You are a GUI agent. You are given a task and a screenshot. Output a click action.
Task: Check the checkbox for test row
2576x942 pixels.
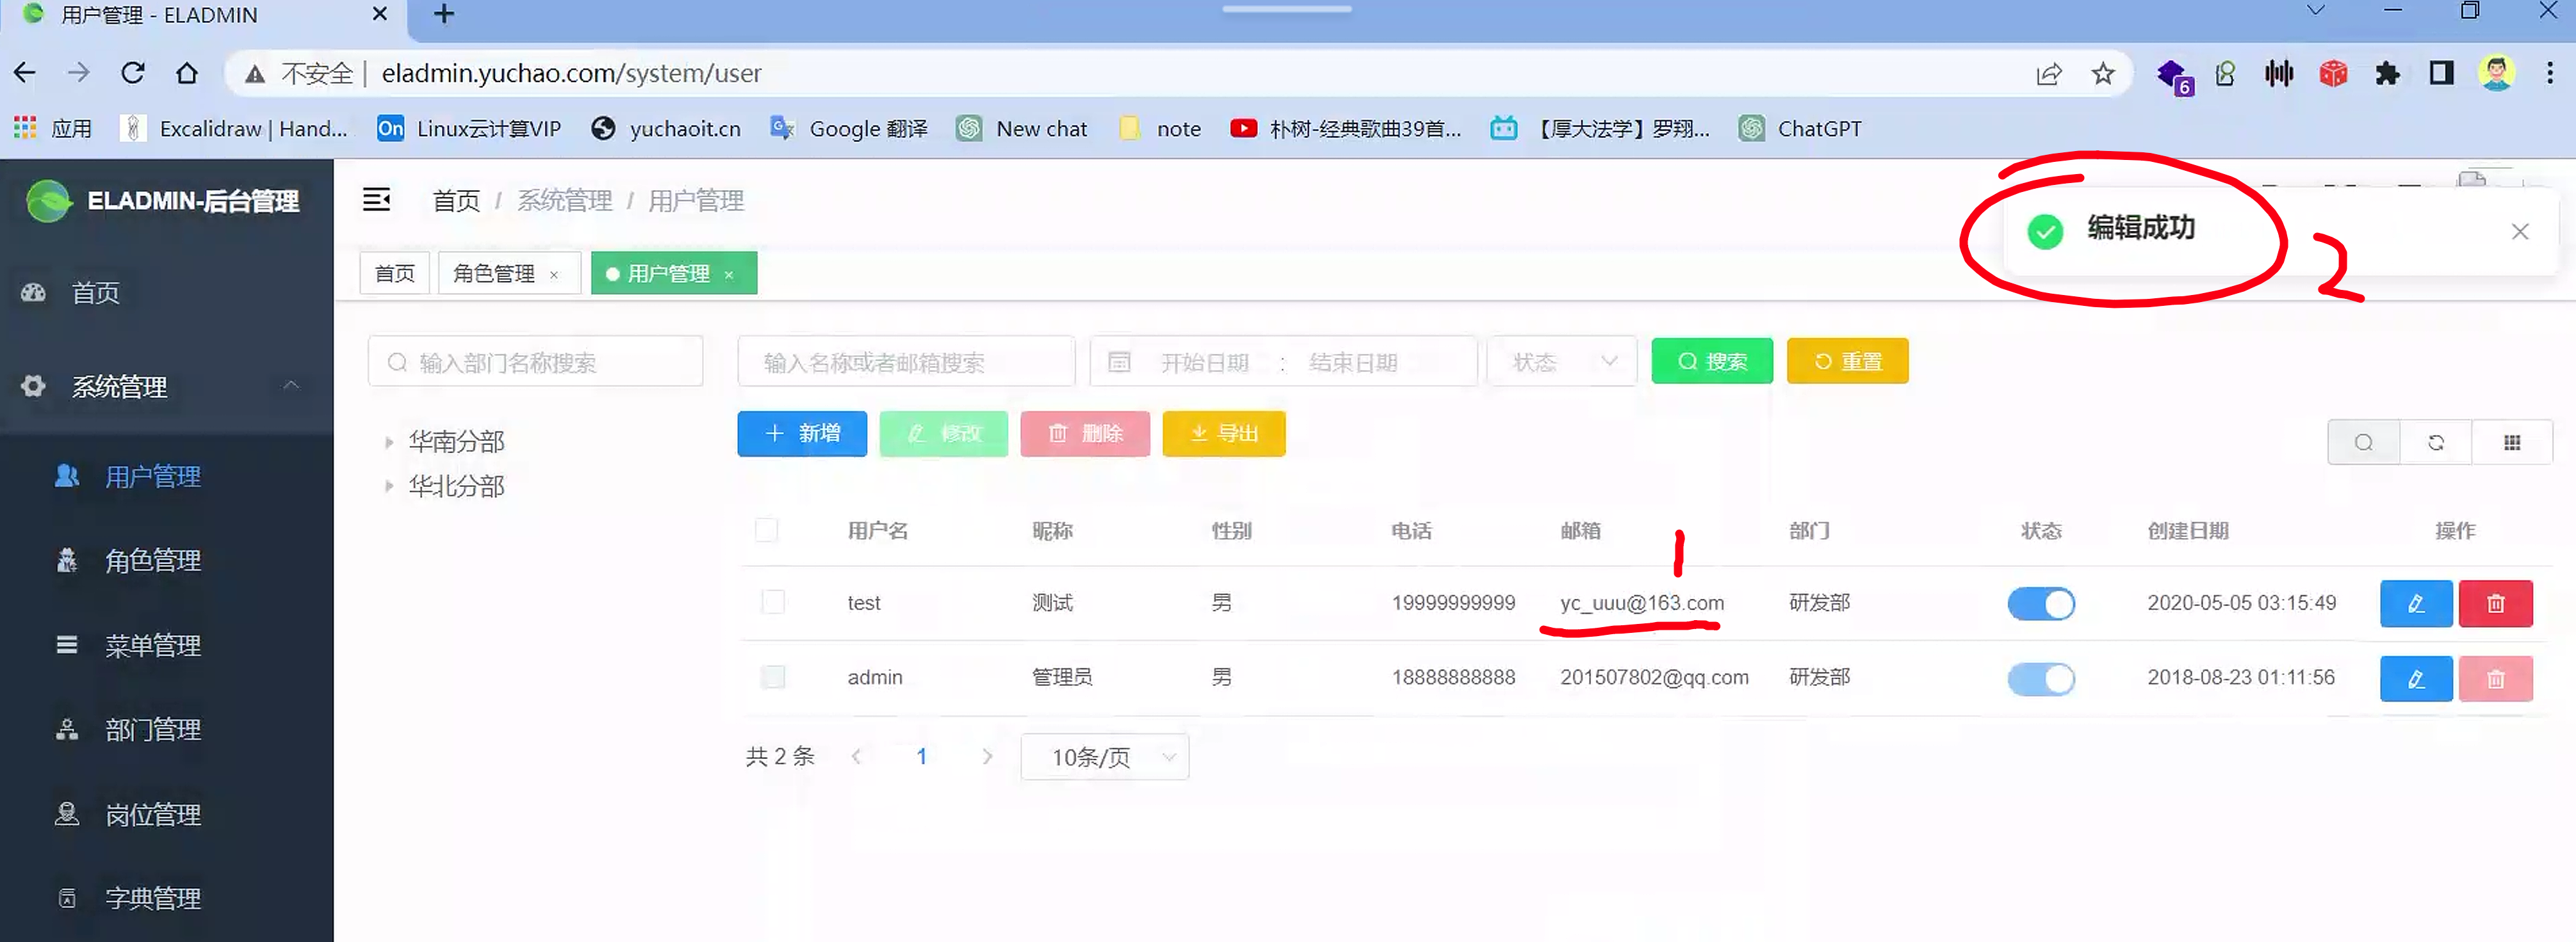tap(773, 602)
